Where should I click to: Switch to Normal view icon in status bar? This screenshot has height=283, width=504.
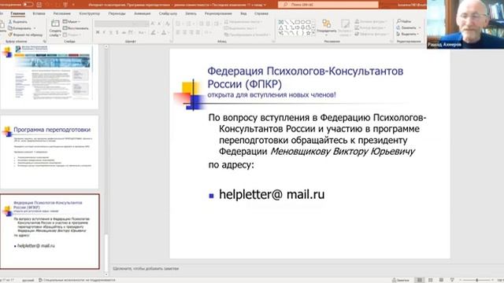coord(420,280)
